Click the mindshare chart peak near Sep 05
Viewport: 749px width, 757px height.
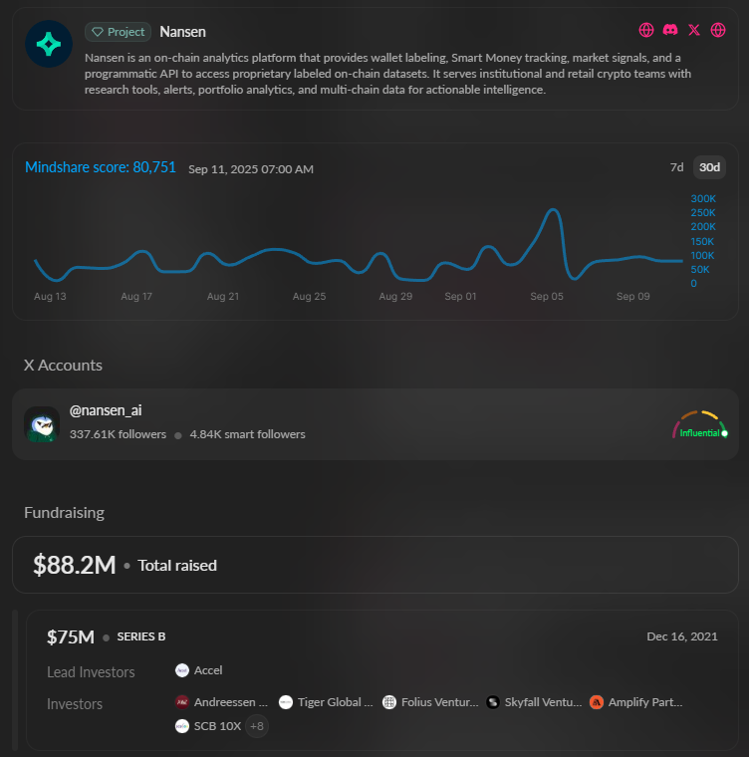click(x=552, y=209)
